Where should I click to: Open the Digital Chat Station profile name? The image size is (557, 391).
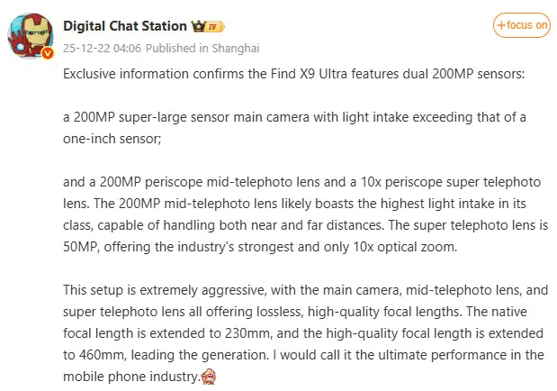[x=126, y=26]
